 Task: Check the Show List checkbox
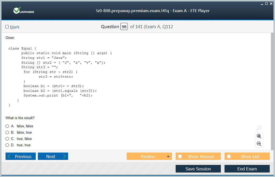pyautogui.click(x=229, y=156)
